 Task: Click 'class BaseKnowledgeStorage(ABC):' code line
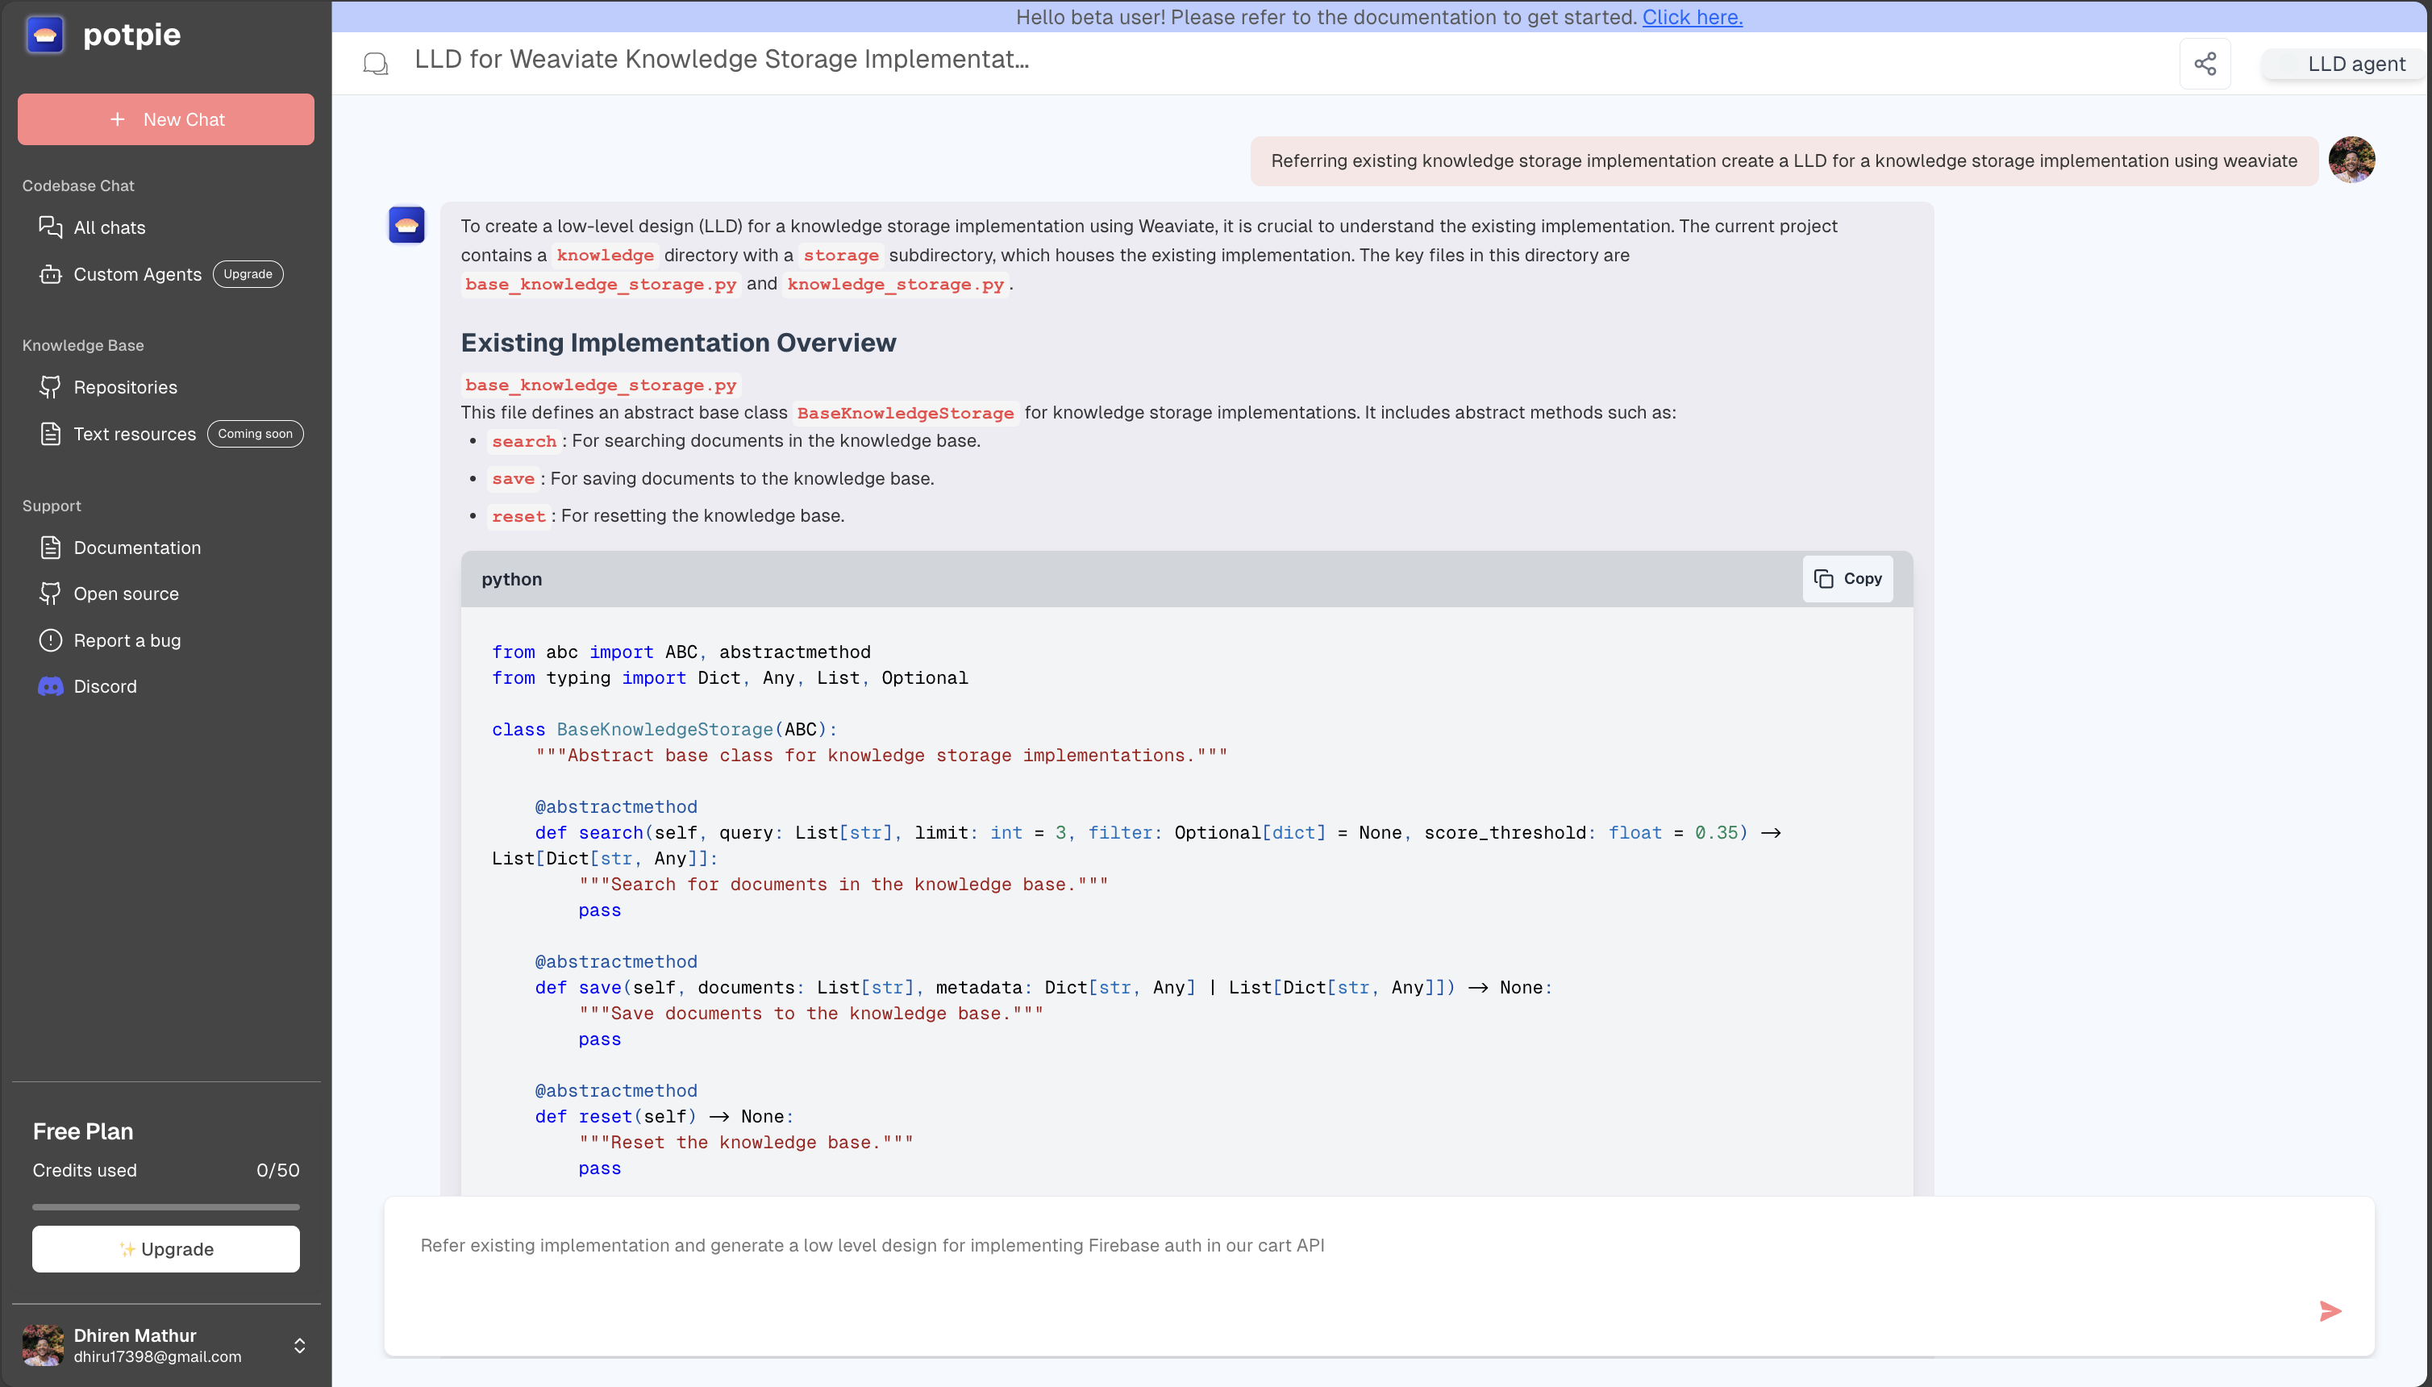(x=664, y=730)
